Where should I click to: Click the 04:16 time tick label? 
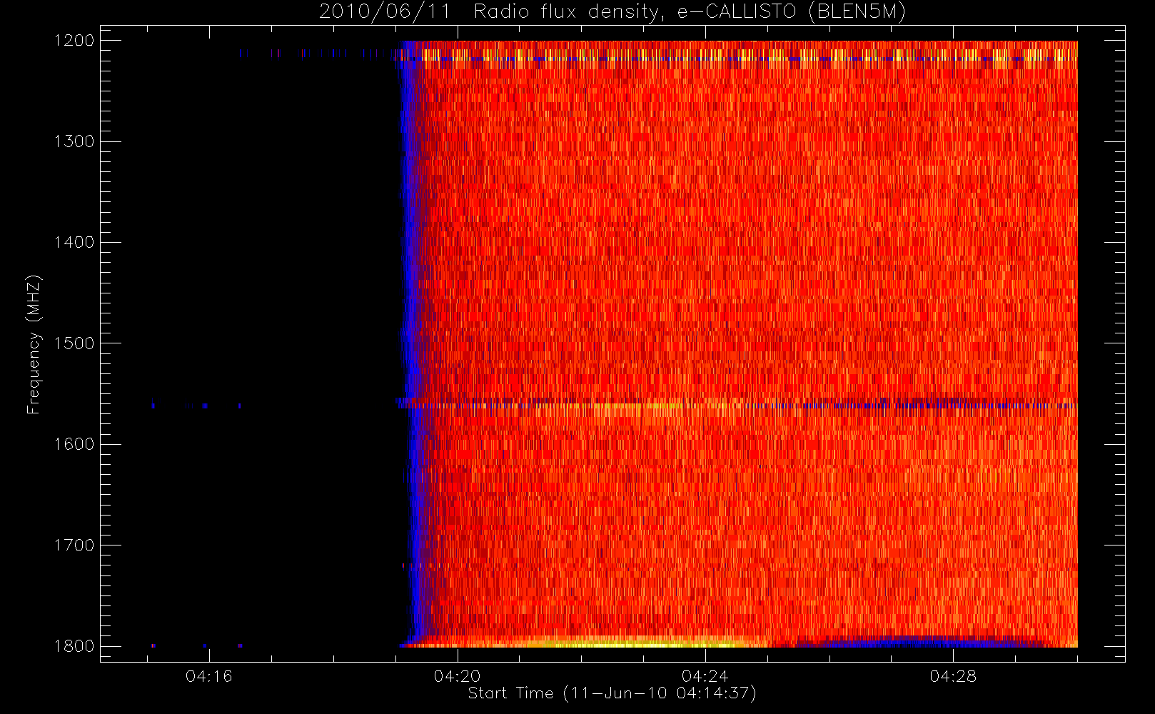[209, 676]
